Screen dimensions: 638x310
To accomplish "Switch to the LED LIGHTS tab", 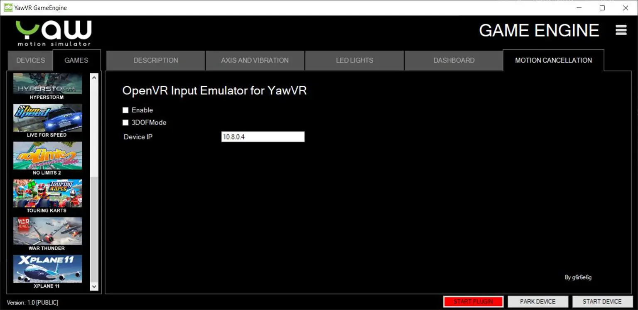I will pyautogui.click(x=354, y=60).
